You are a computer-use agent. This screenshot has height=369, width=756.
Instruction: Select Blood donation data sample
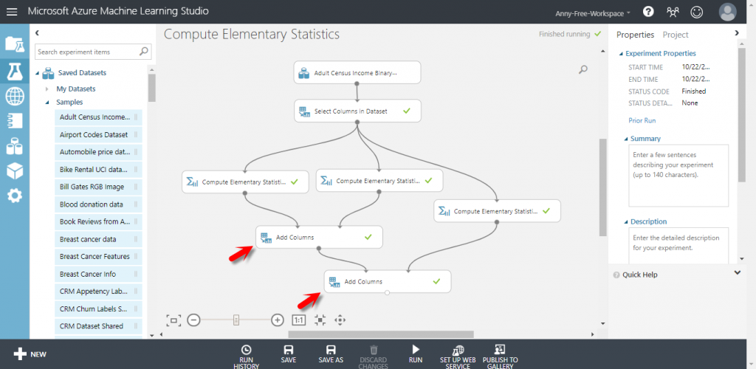[98, 204]
